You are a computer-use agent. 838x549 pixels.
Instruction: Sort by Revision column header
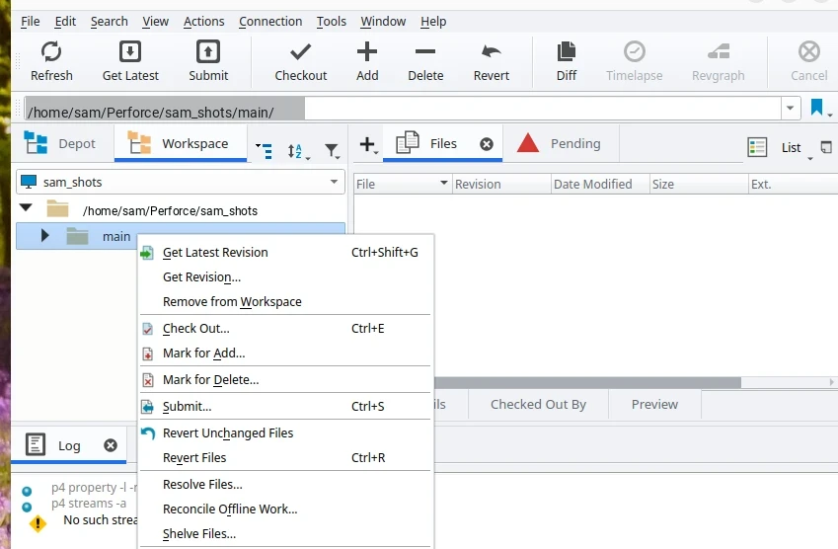501,184
